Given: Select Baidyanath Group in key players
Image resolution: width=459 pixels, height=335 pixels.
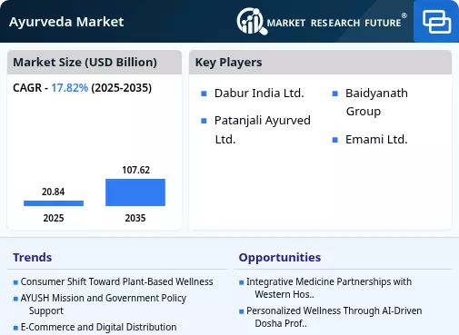Looking at the screenshot, I should click(x=376, y=102).
